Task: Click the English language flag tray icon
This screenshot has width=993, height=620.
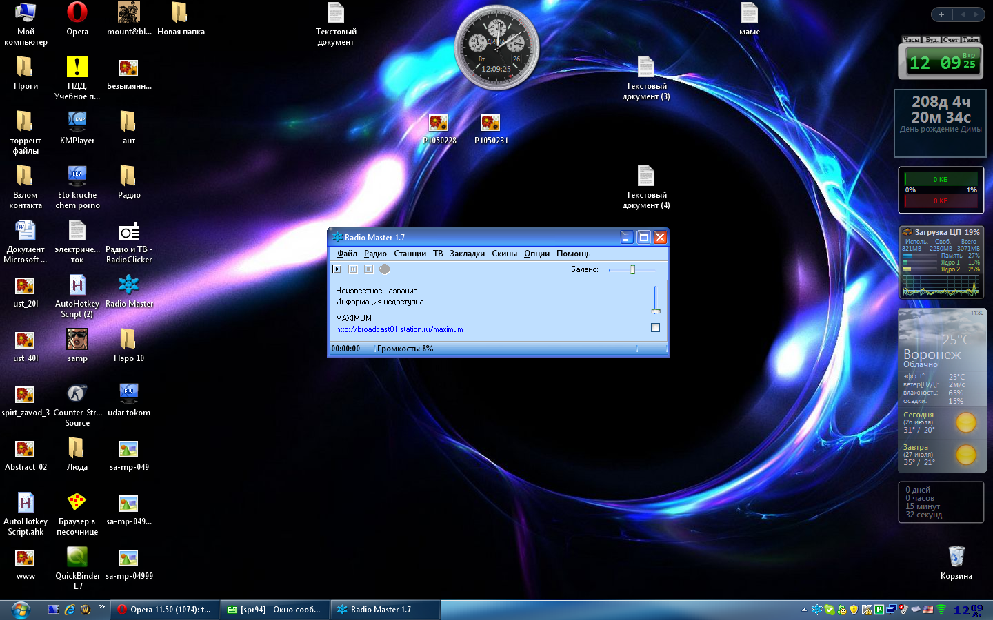Action: (x=928, y=610)
